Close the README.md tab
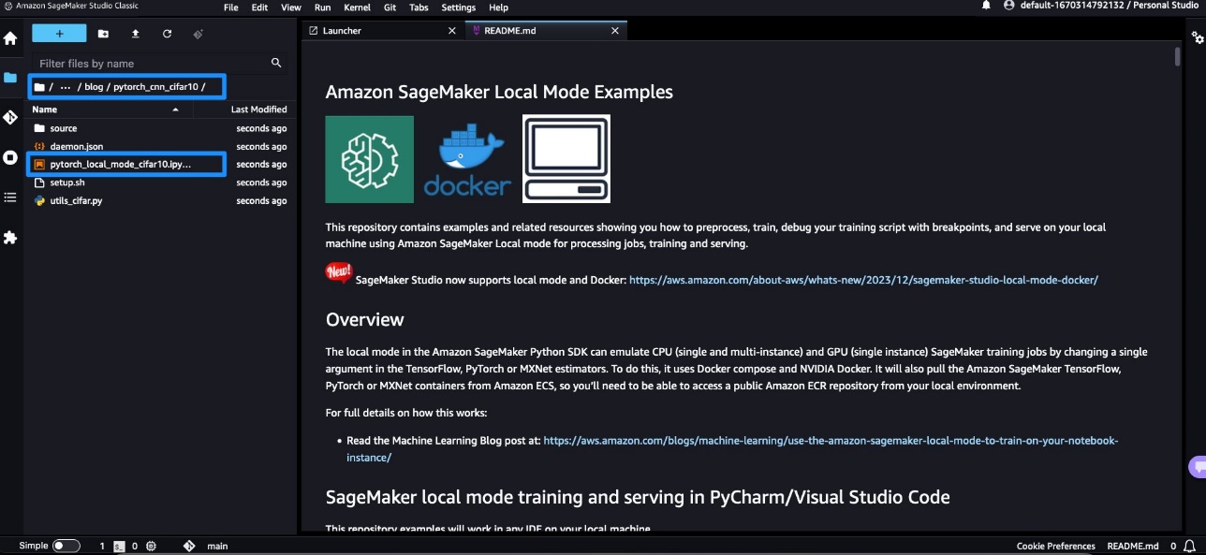 tap(615, 31)
